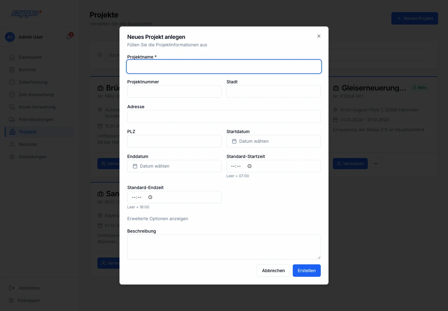Image resolution: width=448 pixels, height=311 pixels.
Task: Click the Standard-Endzeit time value
Action: point(137,197)
